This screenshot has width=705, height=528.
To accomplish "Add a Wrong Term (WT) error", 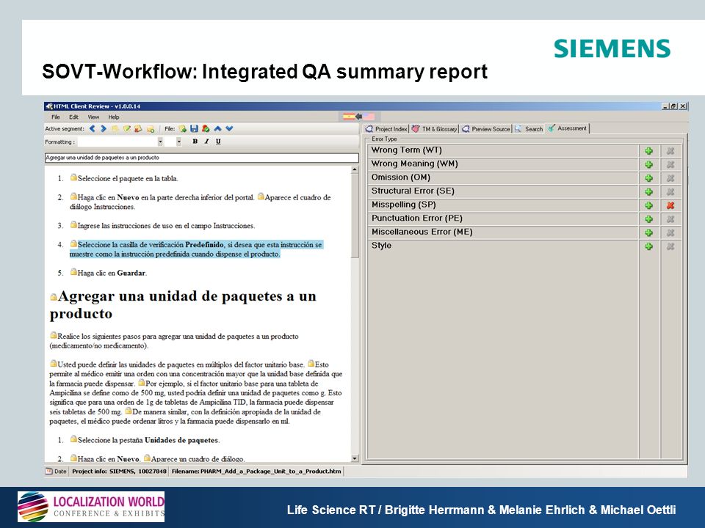I will pyautogui.click(x=648, y=151).
